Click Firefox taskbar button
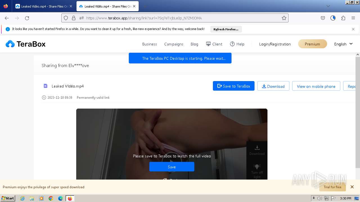The height and width of the screenshot is (202, 360). pos(70,198)
